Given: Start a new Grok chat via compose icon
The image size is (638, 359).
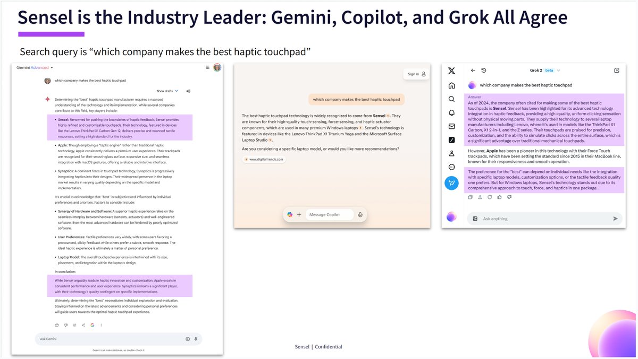Looking at the screenshot, I should tap(616, 71).
